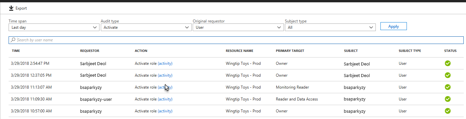Image resolution: width=466 pixels, height=119 pixels.
Task: Click the Export button label
Action: [x=21, y=8]
